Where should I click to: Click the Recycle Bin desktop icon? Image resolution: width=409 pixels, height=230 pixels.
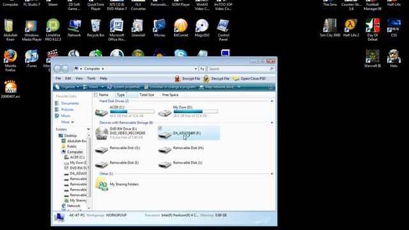point(95,28)
